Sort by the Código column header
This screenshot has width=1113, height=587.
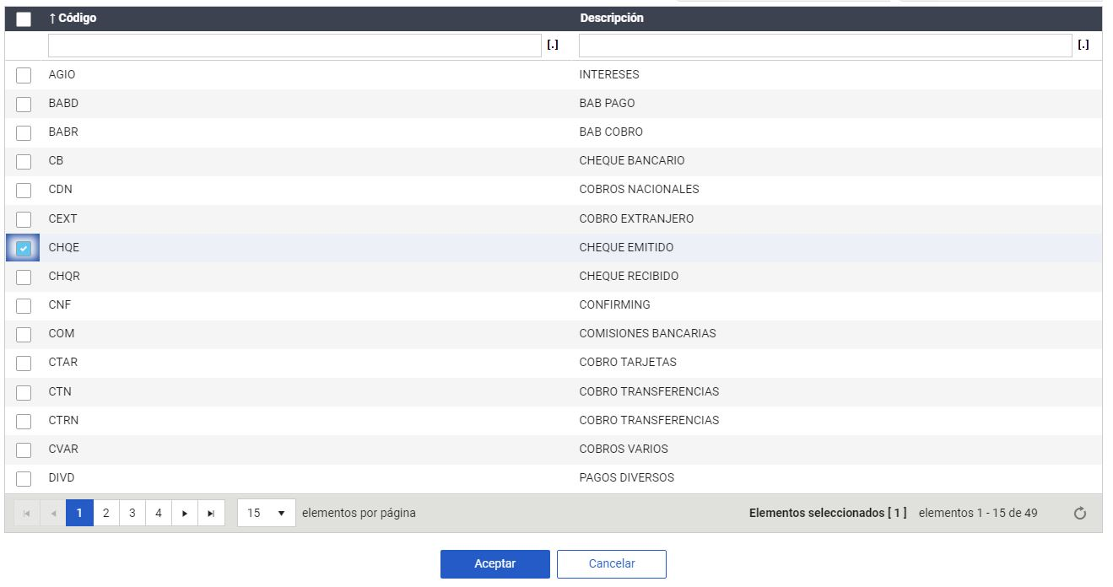click(77, 19)
